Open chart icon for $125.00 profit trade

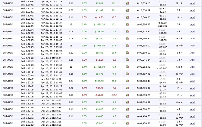pyautogui.click(x=128, y=31)
